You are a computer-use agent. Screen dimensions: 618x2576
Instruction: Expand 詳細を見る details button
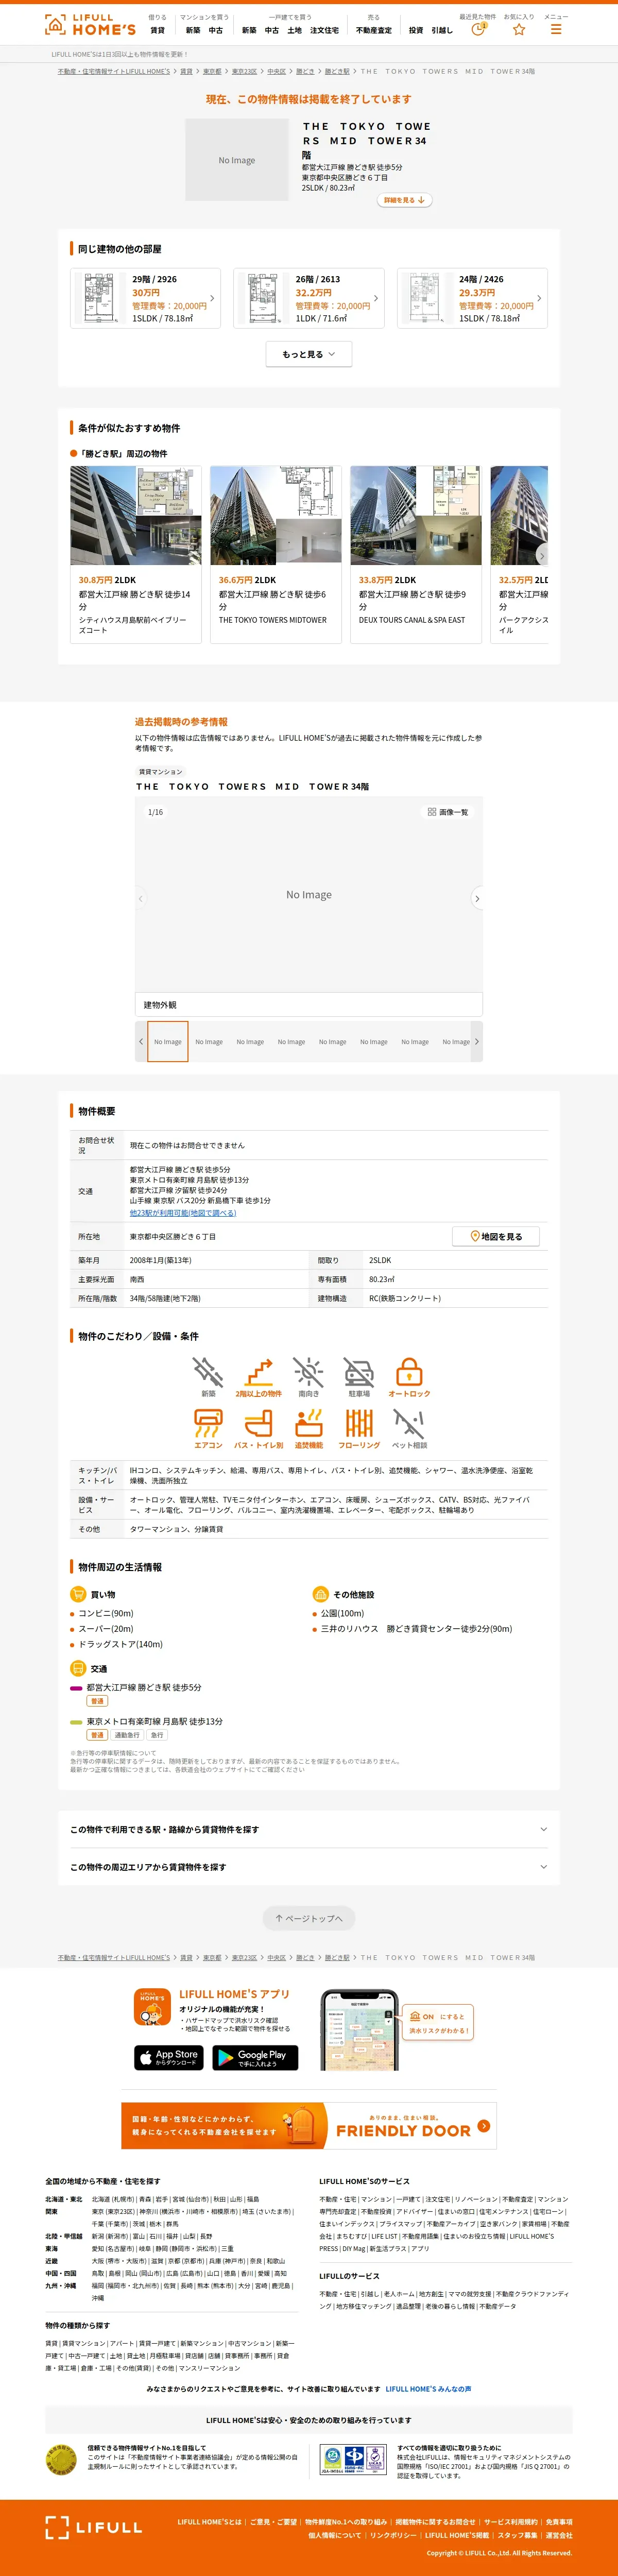(x=405, y=200)
